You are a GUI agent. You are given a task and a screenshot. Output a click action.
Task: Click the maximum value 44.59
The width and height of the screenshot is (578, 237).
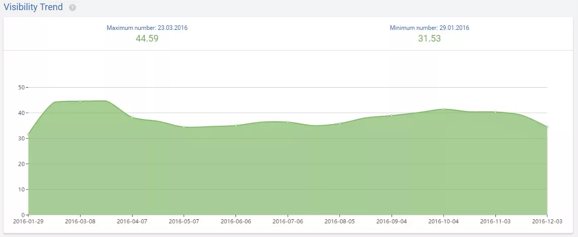(147, 38)
